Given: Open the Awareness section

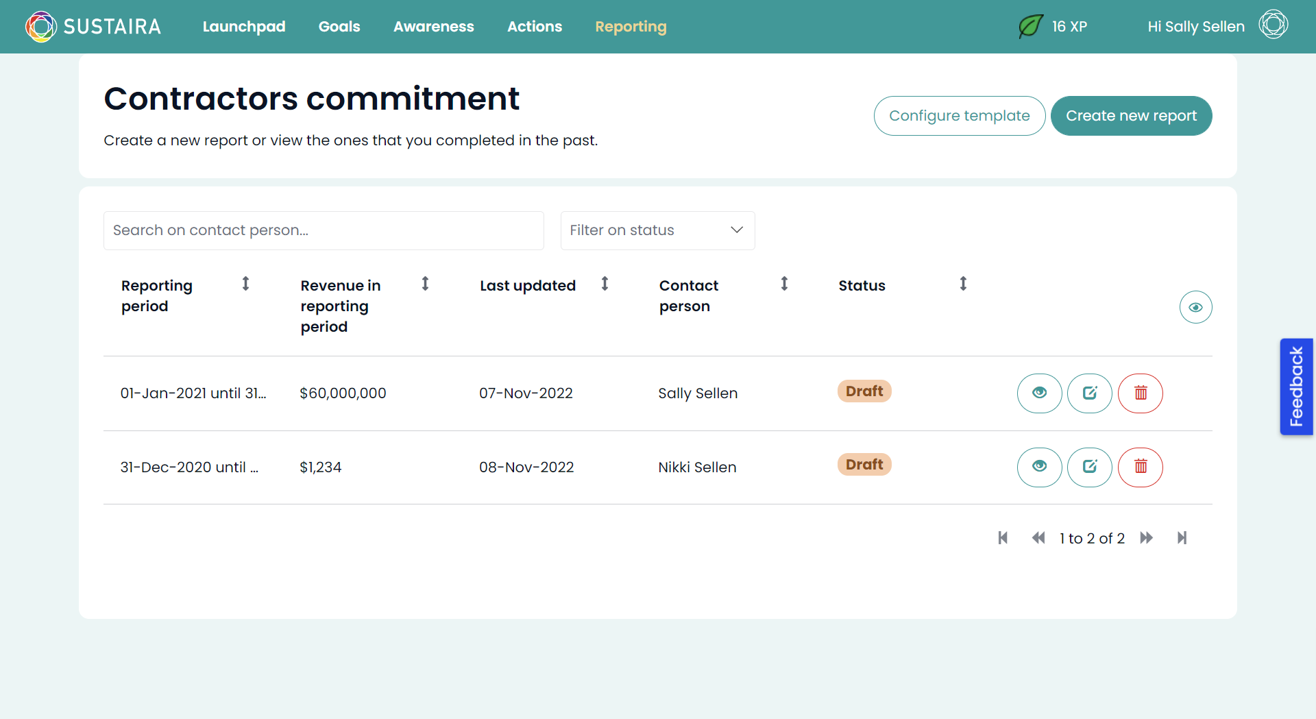Looking at the screenshot, I should pyautogui.click(x=433, y=27).
